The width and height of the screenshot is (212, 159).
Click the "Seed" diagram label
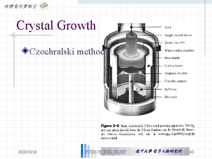pyautogui.click(x=168, y=27)
